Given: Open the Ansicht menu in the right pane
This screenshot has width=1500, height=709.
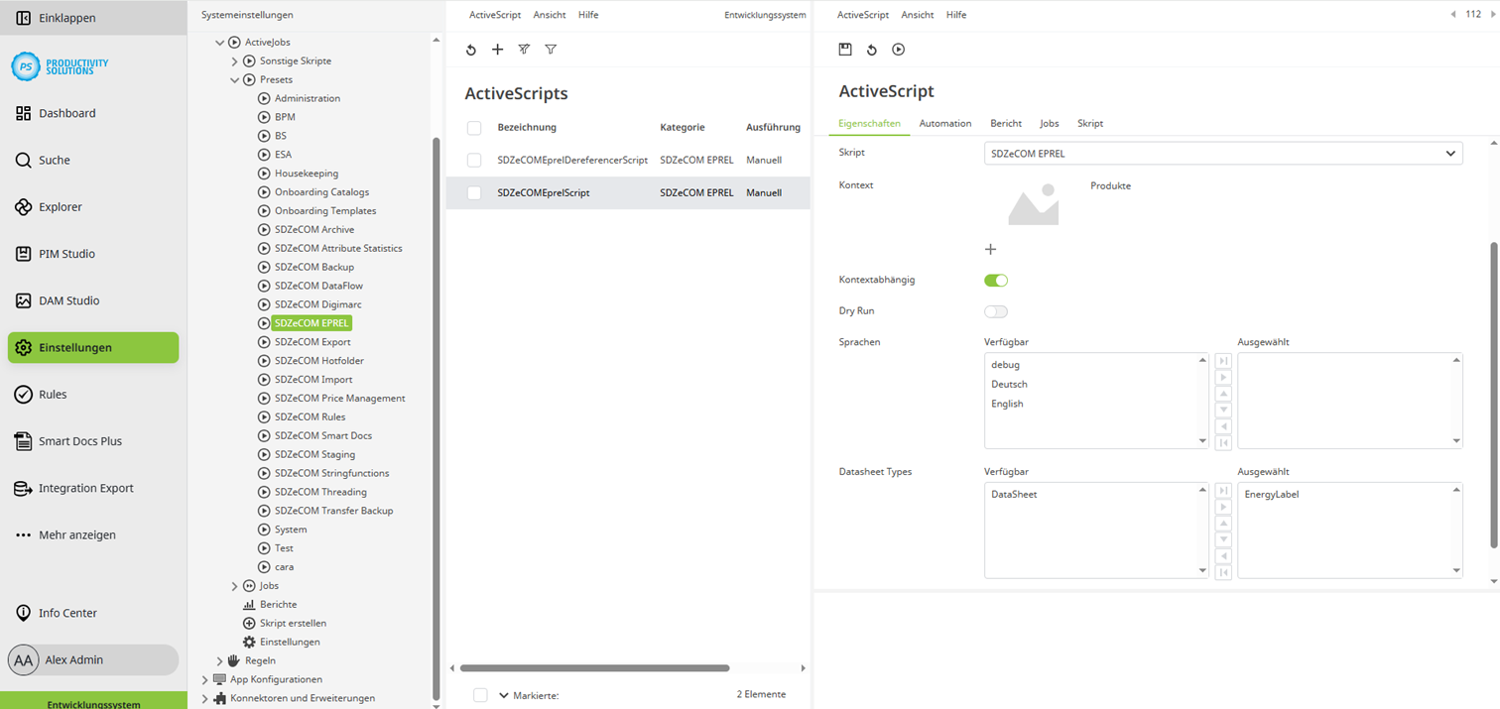Looking at the screenshot, I should [917, 14].
